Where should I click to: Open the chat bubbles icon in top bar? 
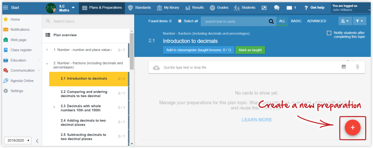[276, 7]
